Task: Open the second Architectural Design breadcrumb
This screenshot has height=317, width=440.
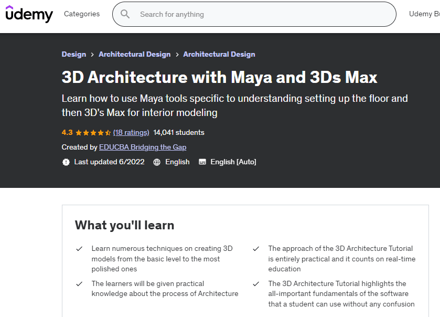Action: [219, 54]
